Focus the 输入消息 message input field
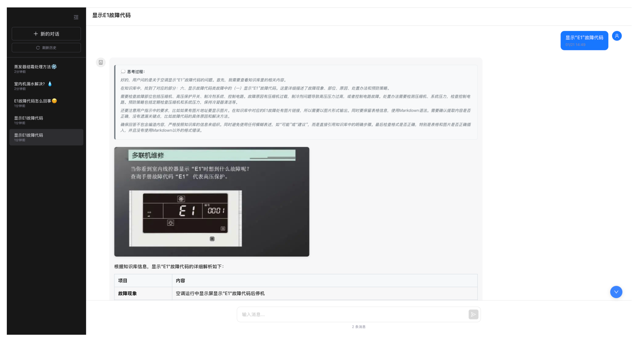 coord(353,315)
